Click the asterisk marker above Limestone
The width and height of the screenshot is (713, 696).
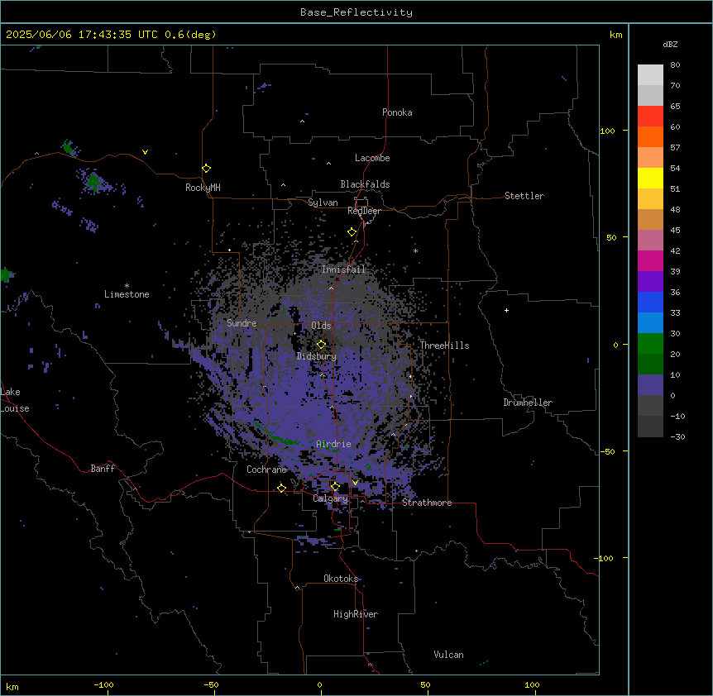click(127, 286)
